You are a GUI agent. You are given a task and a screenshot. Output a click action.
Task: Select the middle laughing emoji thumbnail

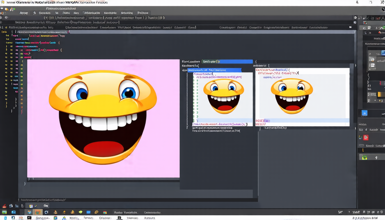tap(223, 96)
